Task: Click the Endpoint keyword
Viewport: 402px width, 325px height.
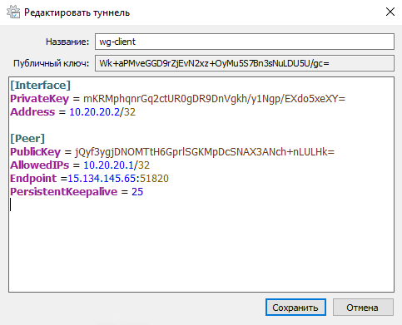Action: [33, 179]
